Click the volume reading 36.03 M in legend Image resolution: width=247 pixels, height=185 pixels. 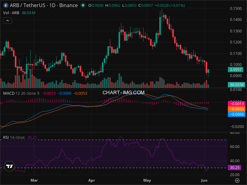point(28,13)
